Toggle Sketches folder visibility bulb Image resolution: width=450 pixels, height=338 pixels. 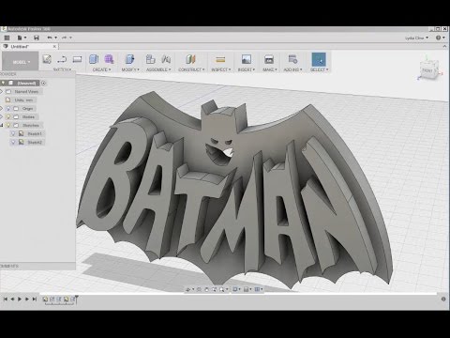click(8, 125)
